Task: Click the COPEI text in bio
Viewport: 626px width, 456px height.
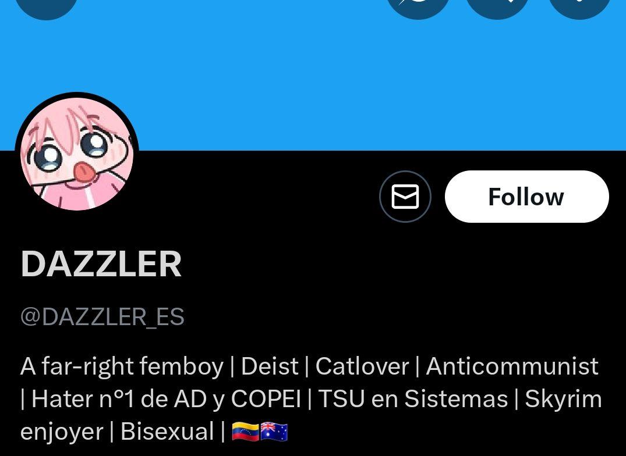Action: (x=266, y=399)
